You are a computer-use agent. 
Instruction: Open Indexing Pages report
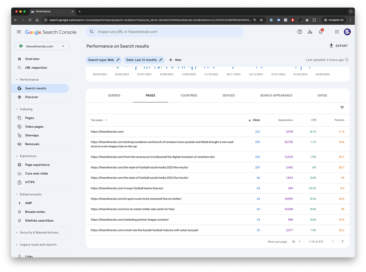coord(29,118)
